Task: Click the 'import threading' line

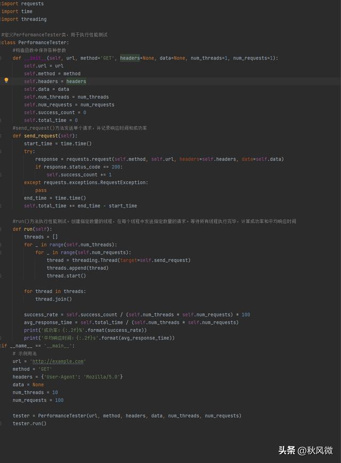Action: click(x=24, y=19)
